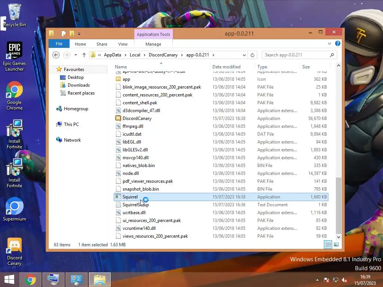Navigate to DiscordCanary breadcrumb

pos(163,55)
